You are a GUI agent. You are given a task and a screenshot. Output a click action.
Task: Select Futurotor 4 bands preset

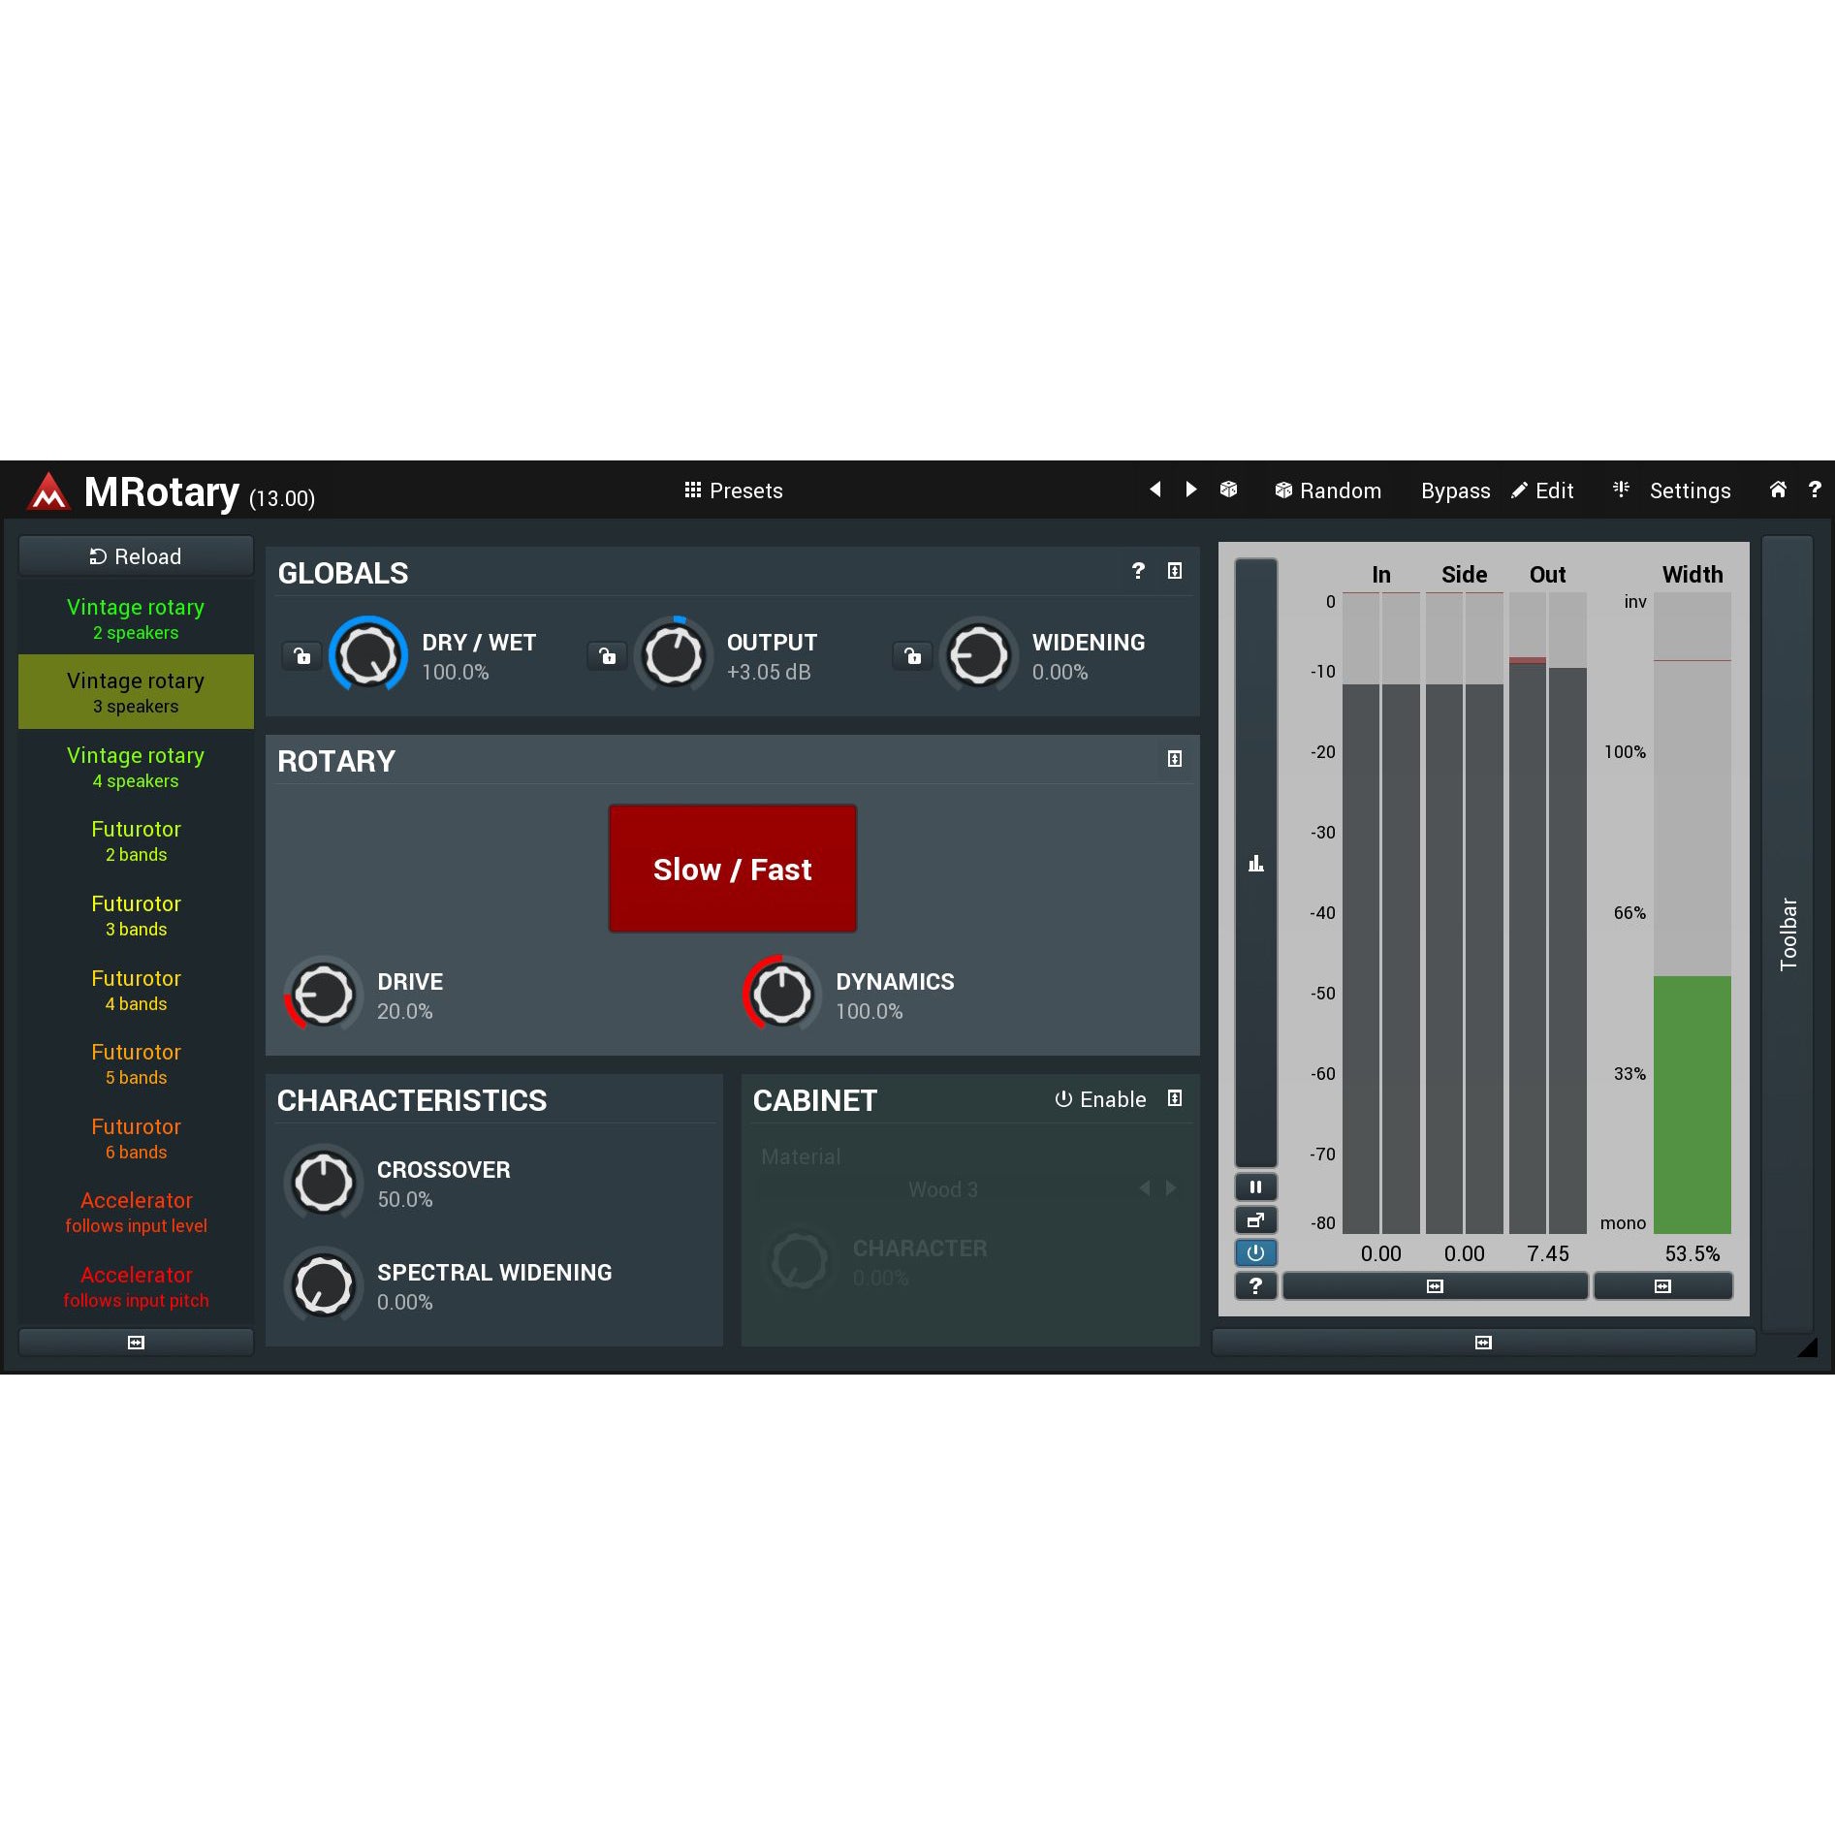(136, 990)
